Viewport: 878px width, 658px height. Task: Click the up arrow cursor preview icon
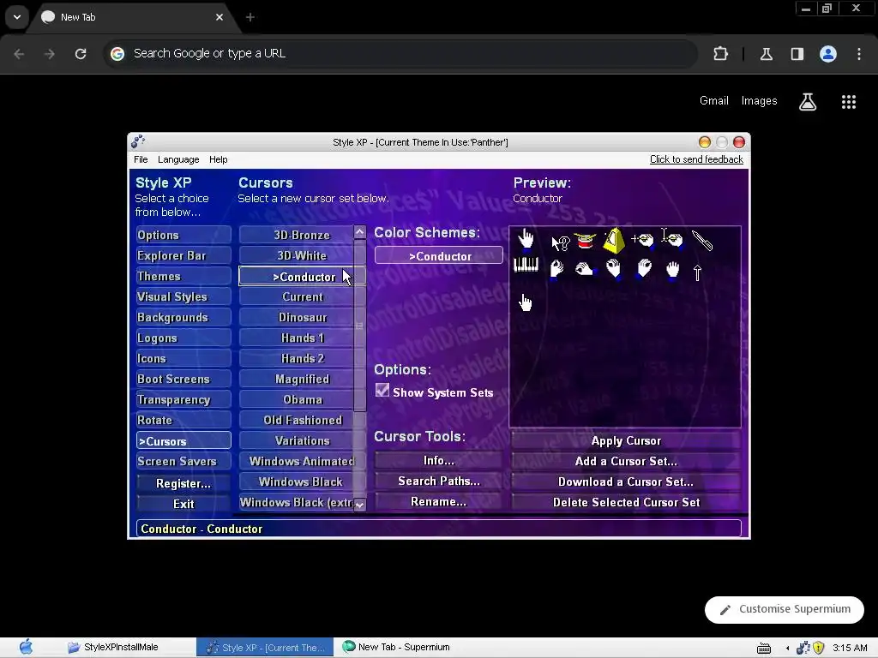point(697,272)
